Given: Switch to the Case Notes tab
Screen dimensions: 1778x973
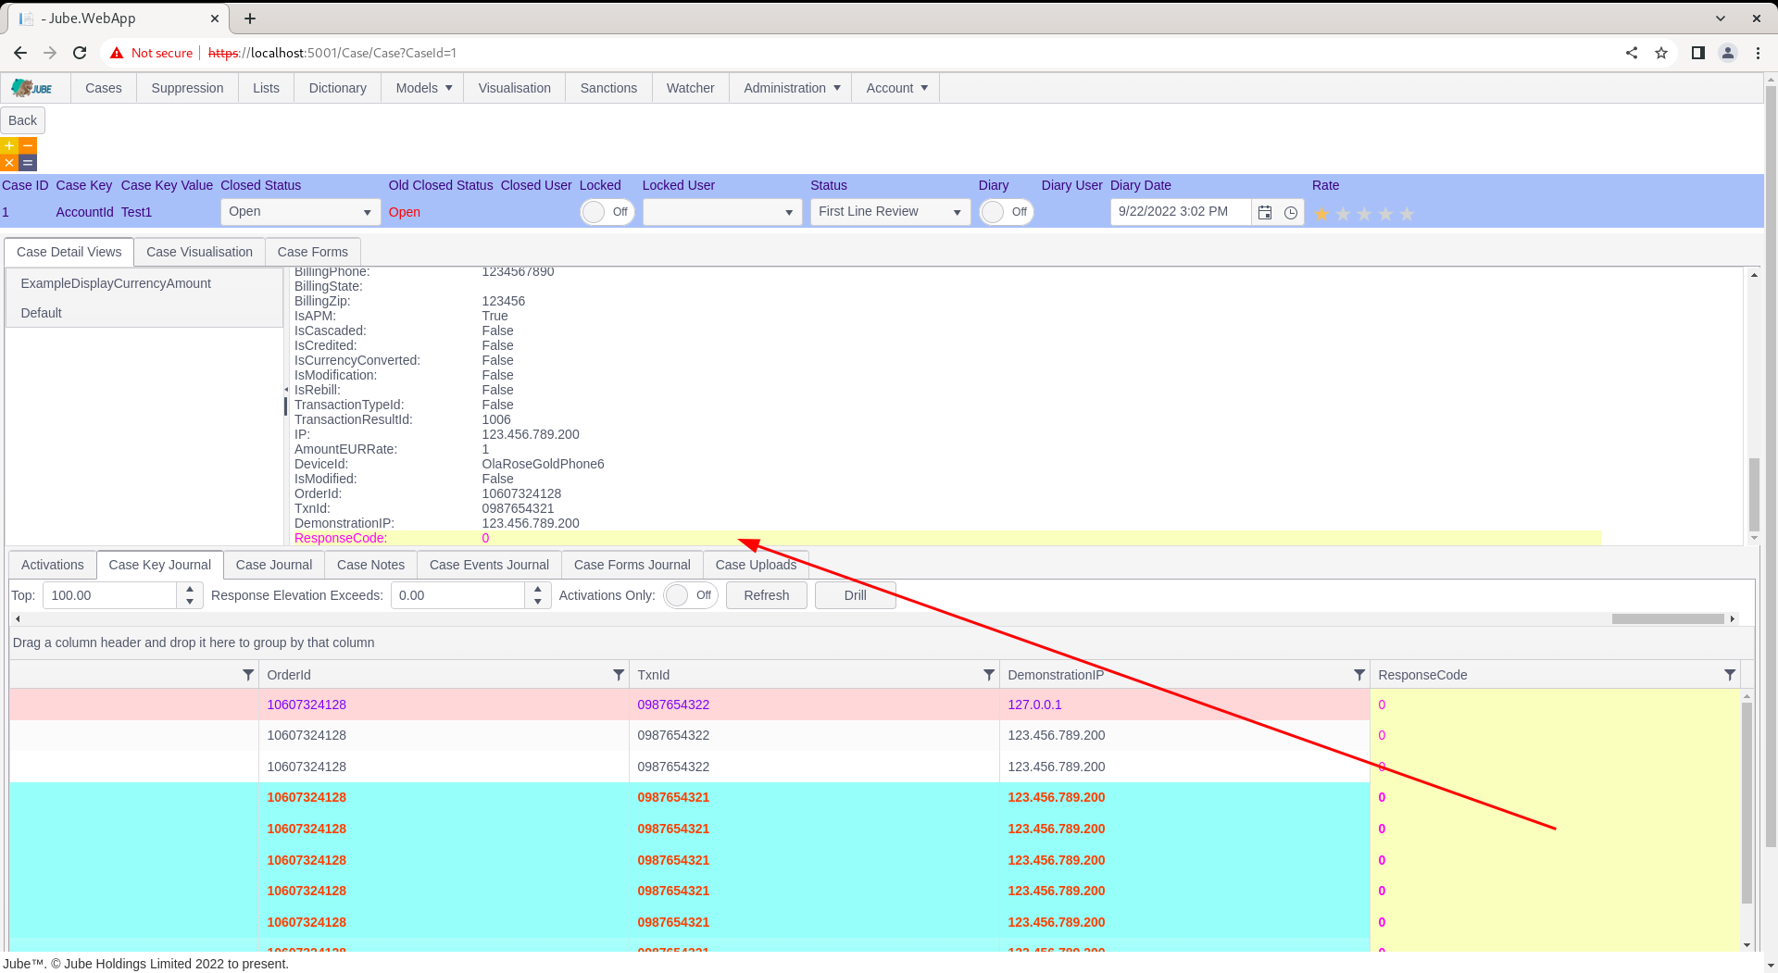Looking at the screenshot, I should [371, 565].
